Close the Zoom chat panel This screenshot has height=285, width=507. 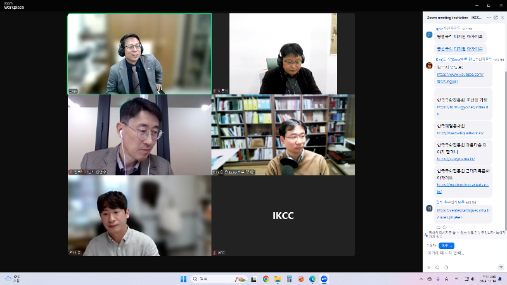(503, 17)
